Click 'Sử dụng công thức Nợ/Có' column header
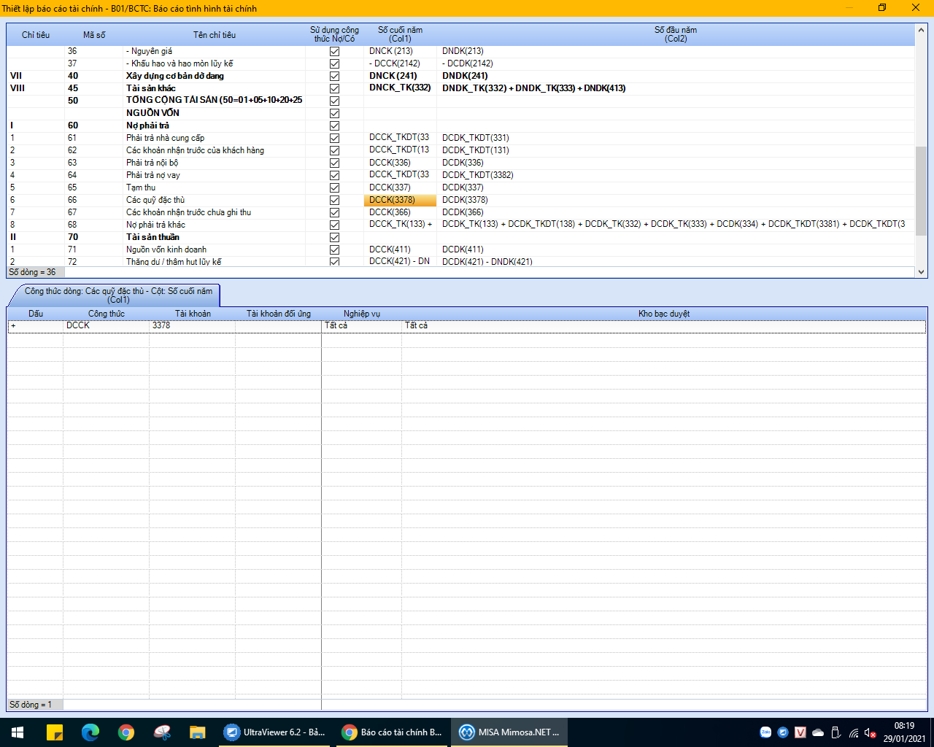 click(x=334, y=35)
